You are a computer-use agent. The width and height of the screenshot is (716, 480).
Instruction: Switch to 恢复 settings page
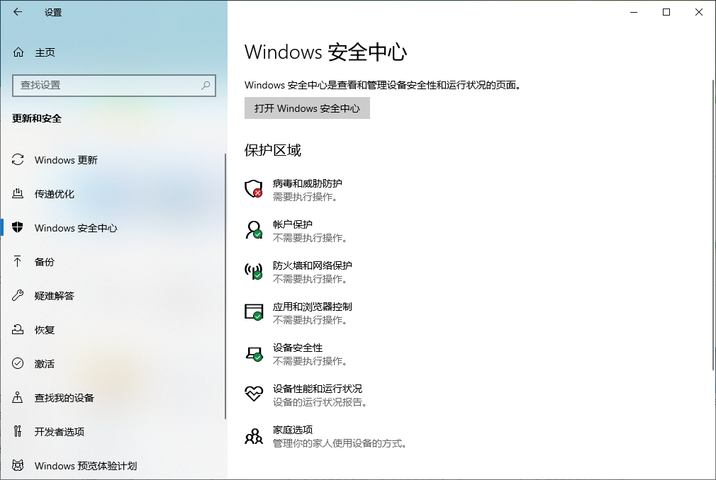[44, 330]
